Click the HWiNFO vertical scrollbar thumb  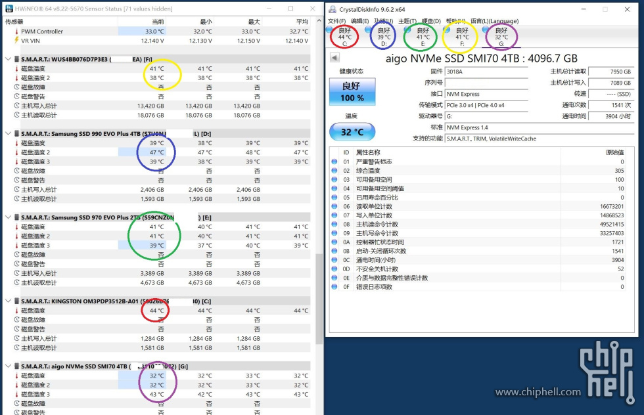[319, 299]
